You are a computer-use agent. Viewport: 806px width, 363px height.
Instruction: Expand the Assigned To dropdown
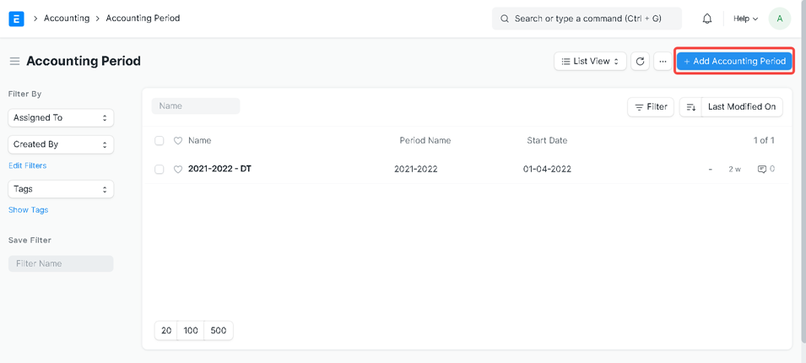pyautogui.click(x=61, y=118)
